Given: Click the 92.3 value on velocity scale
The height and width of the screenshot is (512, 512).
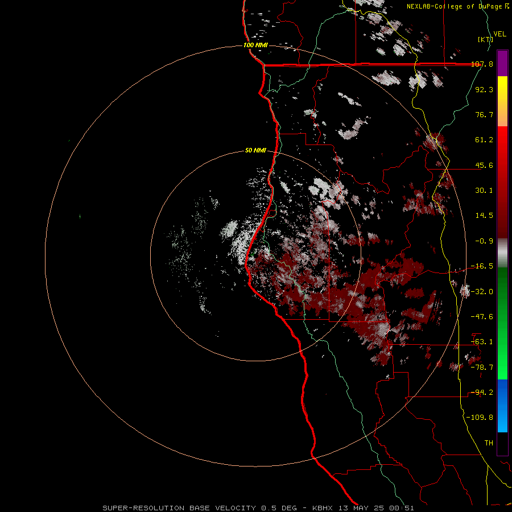Looking at the screenshot, I should 484,89.
